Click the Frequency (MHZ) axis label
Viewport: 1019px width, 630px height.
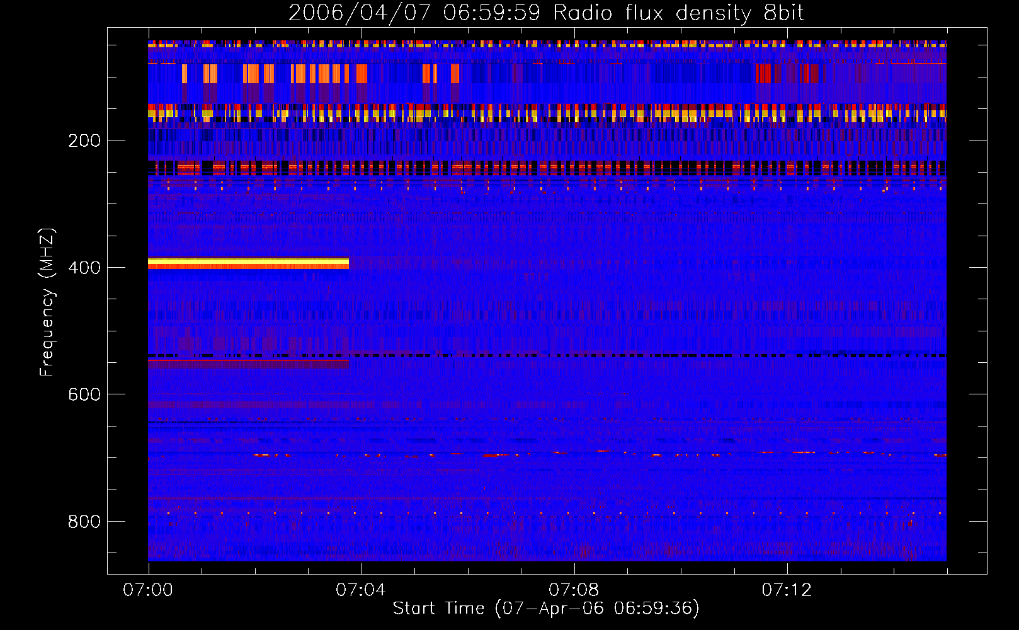[47, 302]
